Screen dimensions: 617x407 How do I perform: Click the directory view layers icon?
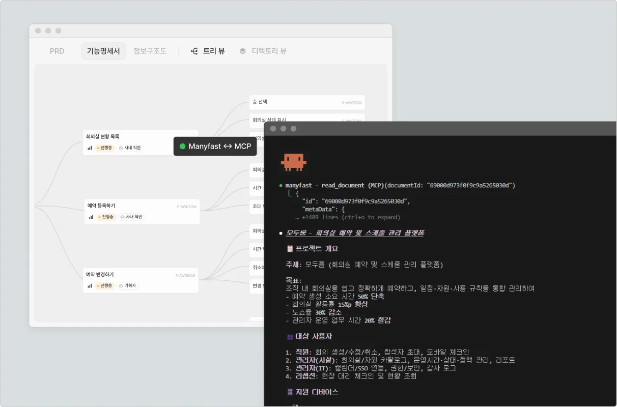tap(243, 51)
